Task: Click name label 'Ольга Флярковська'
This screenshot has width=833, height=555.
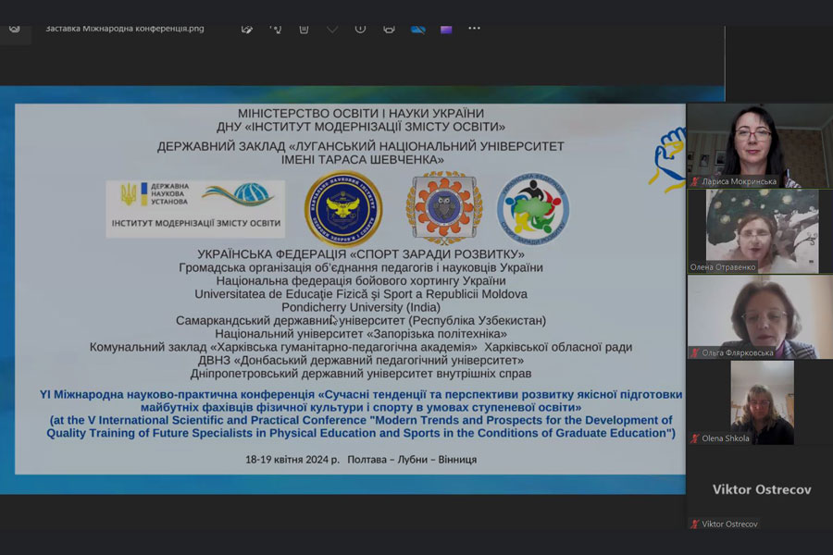Action: [738, 352]
